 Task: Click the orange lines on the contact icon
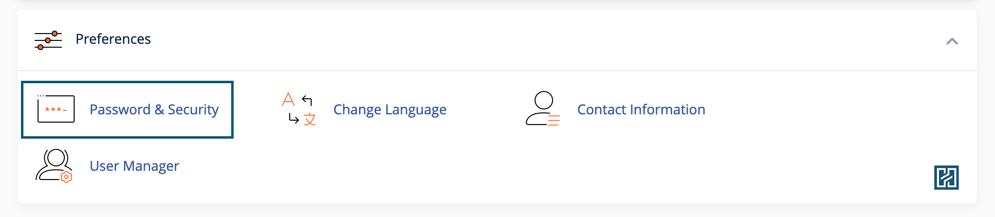tap(554, 120)
